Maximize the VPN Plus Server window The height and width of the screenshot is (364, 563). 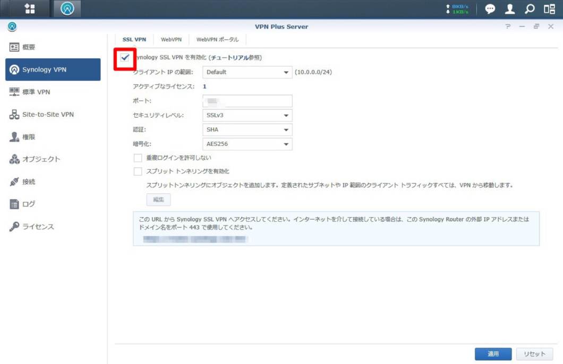[x=536, y=27]
